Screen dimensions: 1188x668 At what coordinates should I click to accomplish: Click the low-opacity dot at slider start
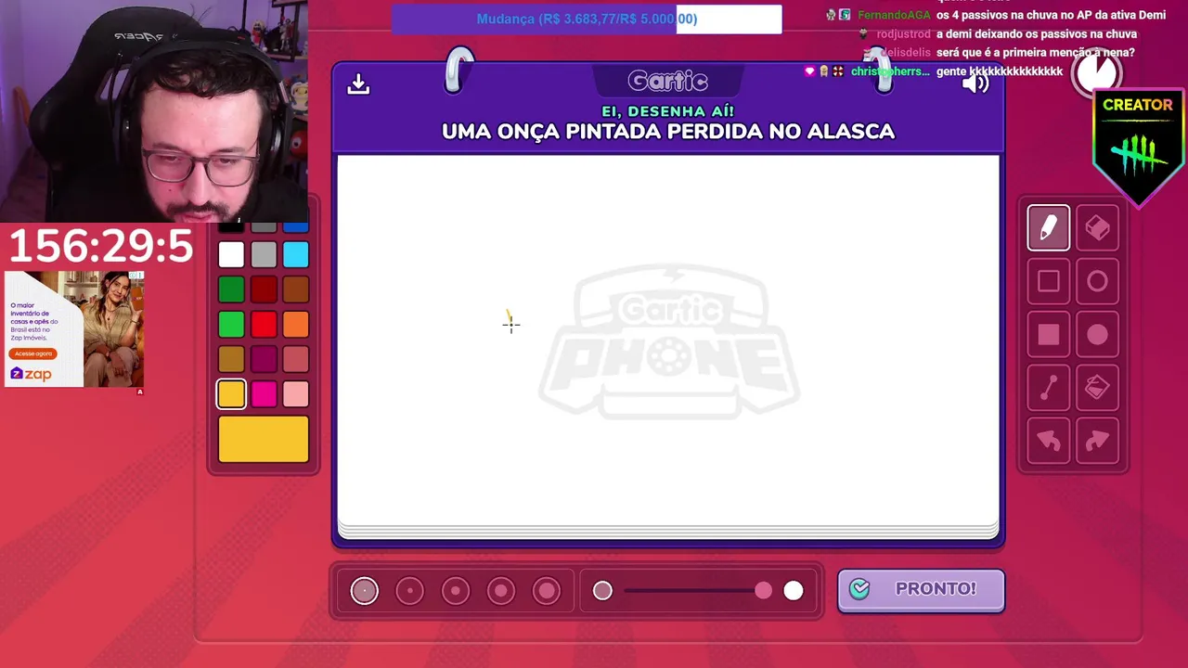pos(602,590)
